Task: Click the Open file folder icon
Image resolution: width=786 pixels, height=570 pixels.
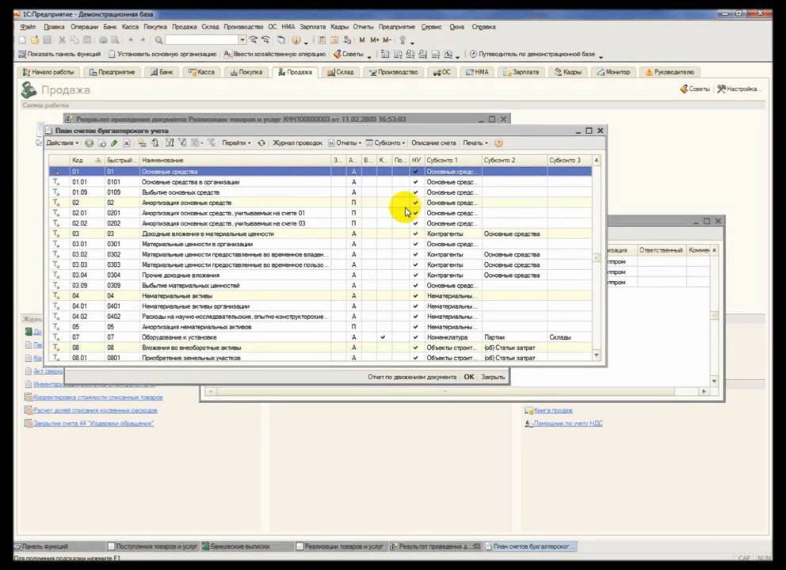Action: coord(35,40)
